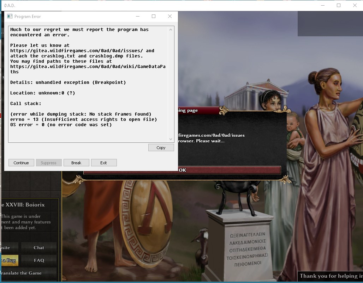
Task: Maximize the 0 A.D. main window
Action: (x=339, y=6)
